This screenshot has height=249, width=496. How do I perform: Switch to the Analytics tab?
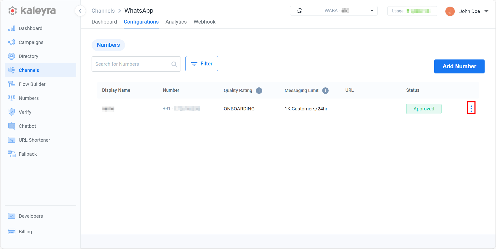pyautogui.click(x=176, y=22)
